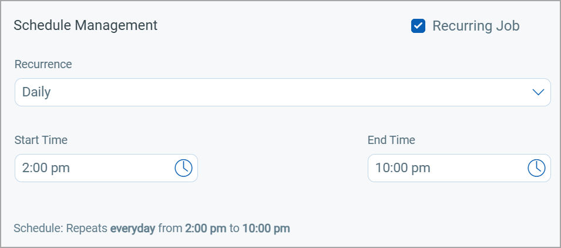Open the Daily recurrence combo box
Viewport: 561px width, 248px height.
(283, 92)
